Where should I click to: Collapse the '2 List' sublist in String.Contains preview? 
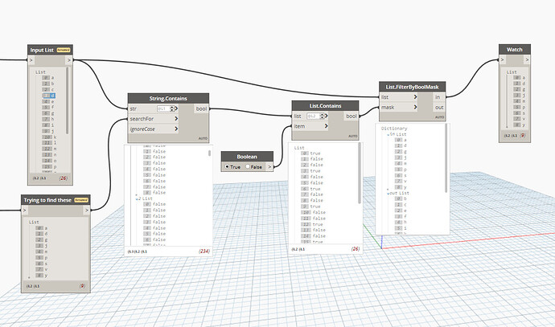[x=137, y=199]
